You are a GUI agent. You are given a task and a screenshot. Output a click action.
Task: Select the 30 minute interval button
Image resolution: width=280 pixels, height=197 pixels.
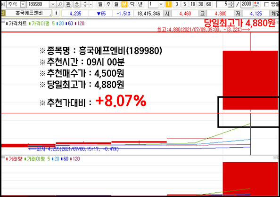click(x=201, y=4)
